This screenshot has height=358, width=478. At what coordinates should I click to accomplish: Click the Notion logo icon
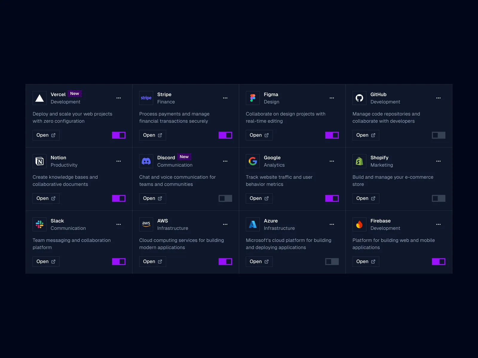(39, 161)
